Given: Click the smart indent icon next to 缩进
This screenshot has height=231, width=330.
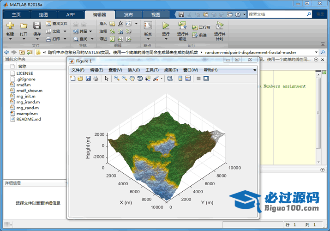Looking at the screenshot, I should [113, 39].
